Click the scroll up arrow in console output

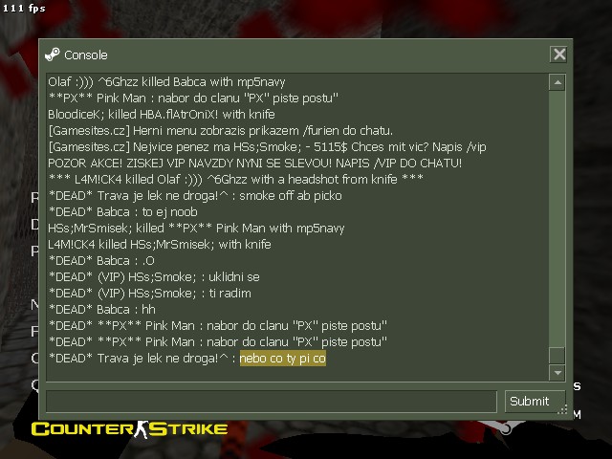(557, 82)
